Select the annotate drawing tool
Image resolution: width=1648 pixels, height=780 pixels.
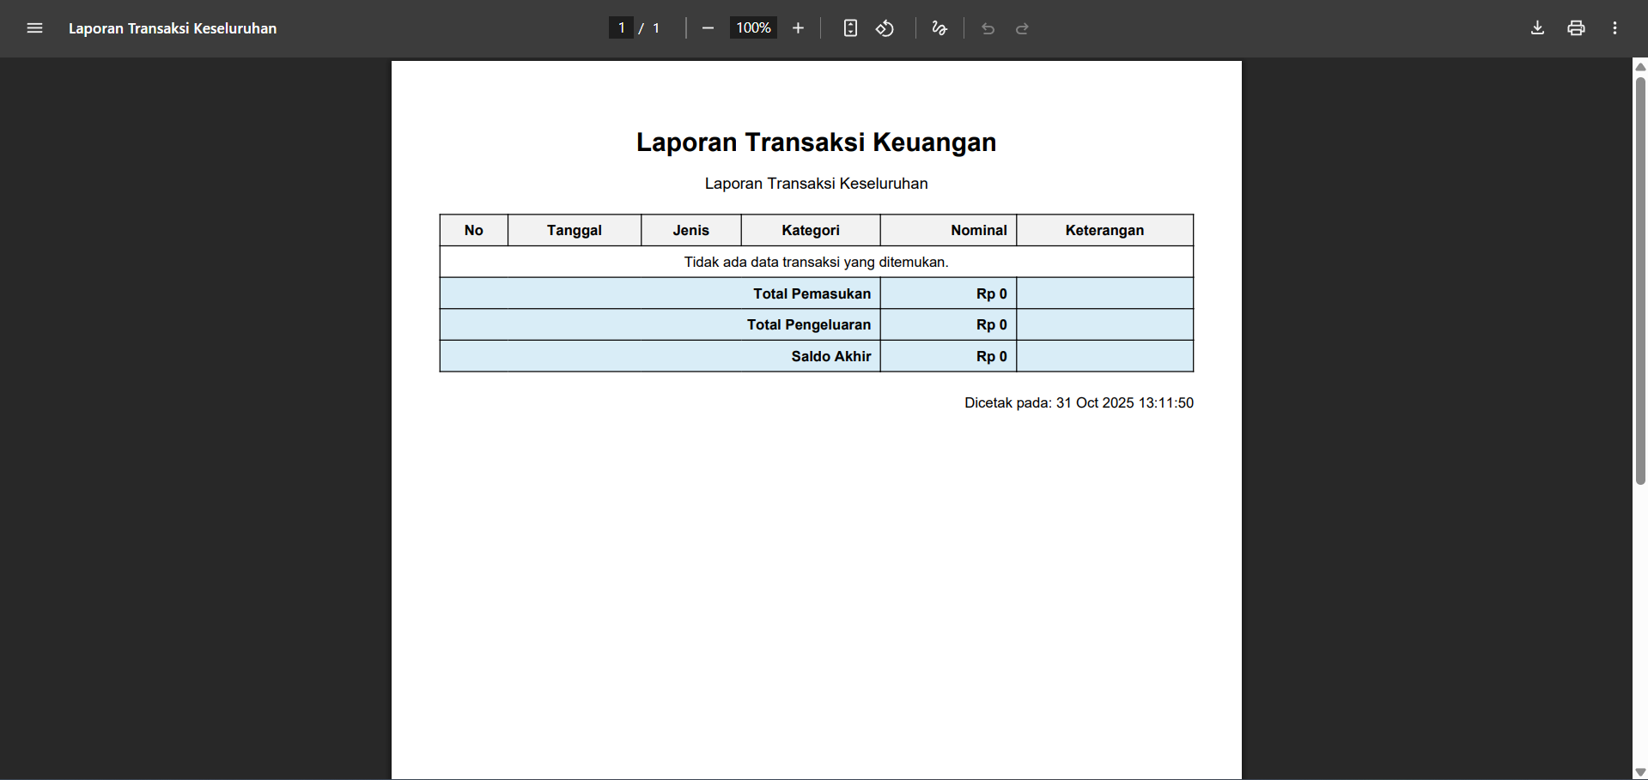939,28
